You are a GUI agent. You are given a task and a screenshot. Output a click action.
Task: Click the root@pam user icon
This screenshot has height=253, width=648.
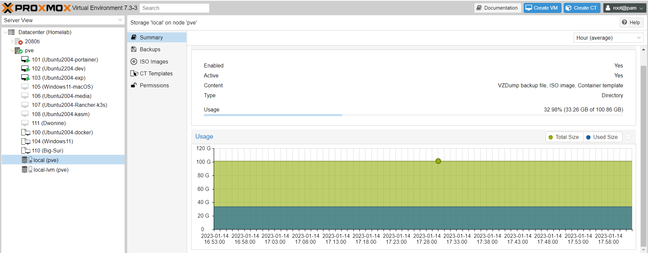[x=608, y=8]
